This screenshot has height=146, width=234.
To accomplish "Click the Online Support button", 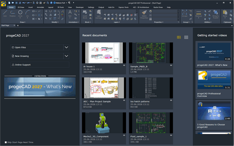I will [x=40, y=65].
